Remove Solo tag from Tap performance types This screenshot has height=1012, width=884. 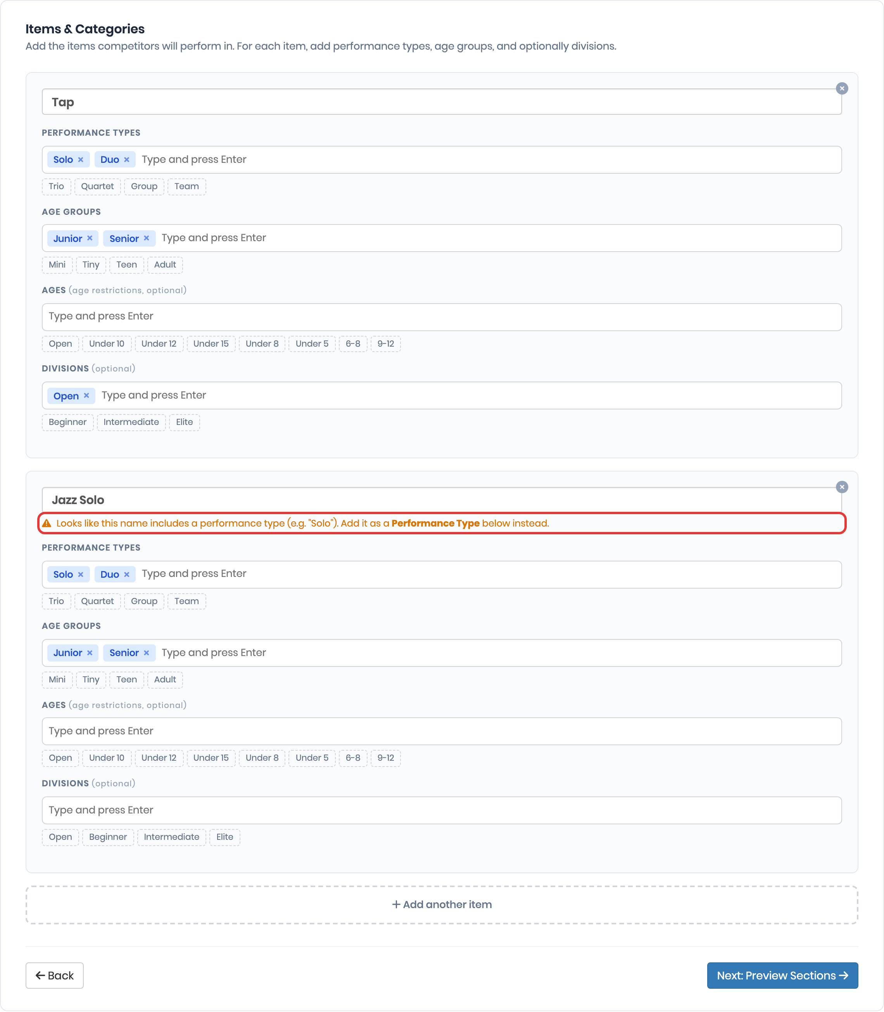[x=80, y=160]
